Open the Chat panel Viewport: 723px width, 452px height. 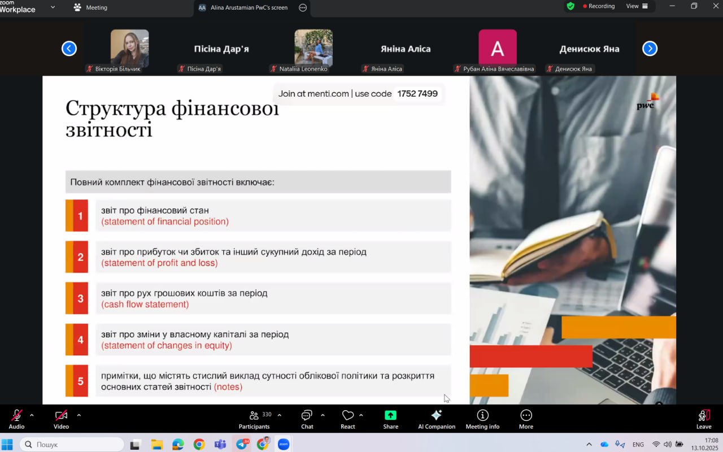click(307, 419)
